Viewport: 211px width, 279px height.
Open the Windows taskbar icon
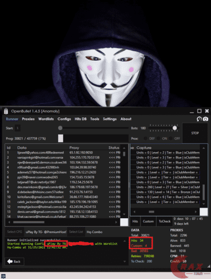(3, 276)
